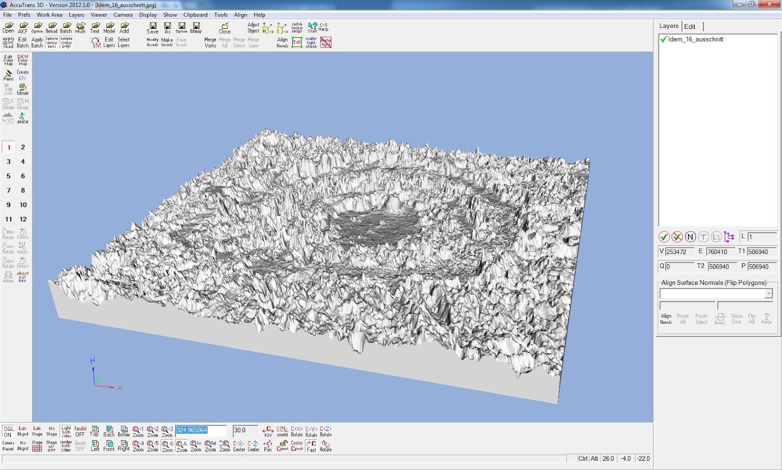This screenshot has width=782, height=470.
Task: Switch to the Top view
Action: [x=95, y=431]
